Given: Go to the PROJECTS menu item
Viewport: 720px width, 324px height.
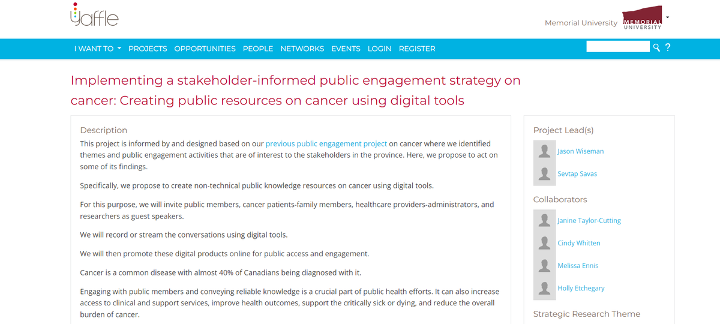Looking at the screenshot, I should pos(148,49).
